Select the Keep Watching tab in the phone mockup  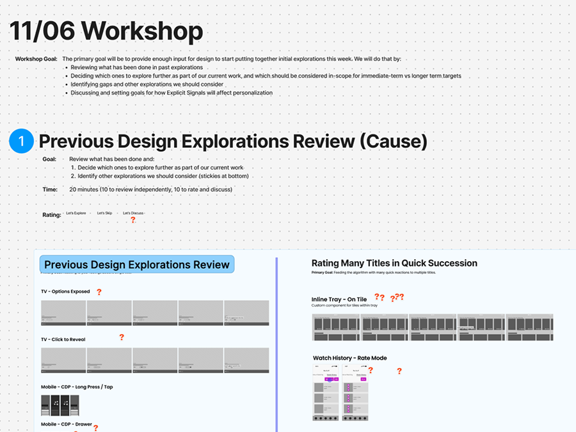(318, 375)
